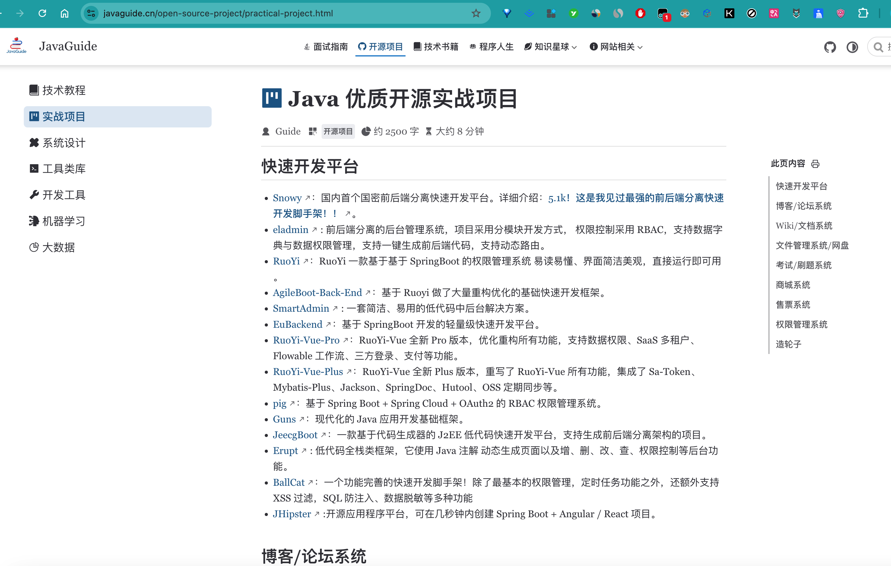Jump to 造轮子 in page outline
891x566 pixels.
coord(788,344)
